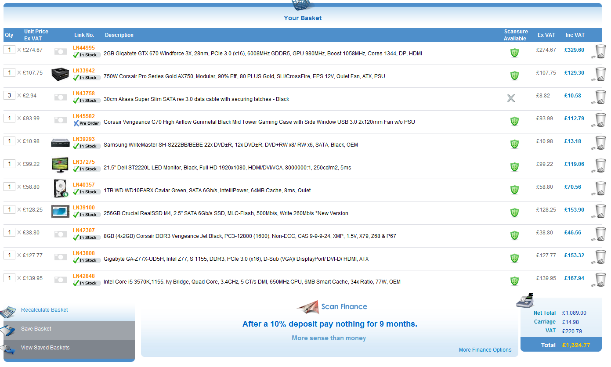Screen dimensions: 611x367
Task: Open Dell ST2220L monitor thumbnail
Action: (60, 166)
